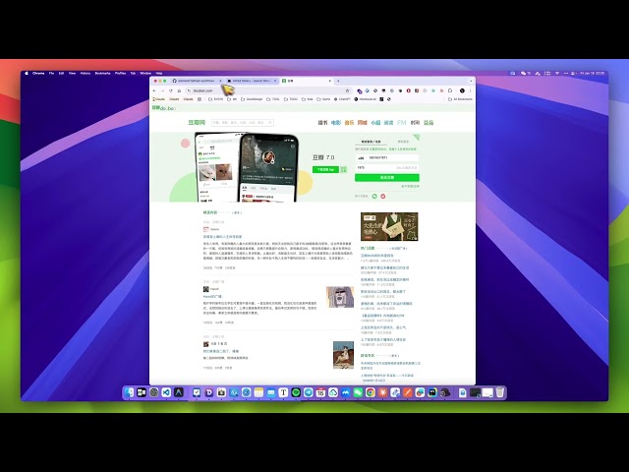Click the 下载豆瓣 App button
This screenshot has width=629, height=472.
click(325, 170)
